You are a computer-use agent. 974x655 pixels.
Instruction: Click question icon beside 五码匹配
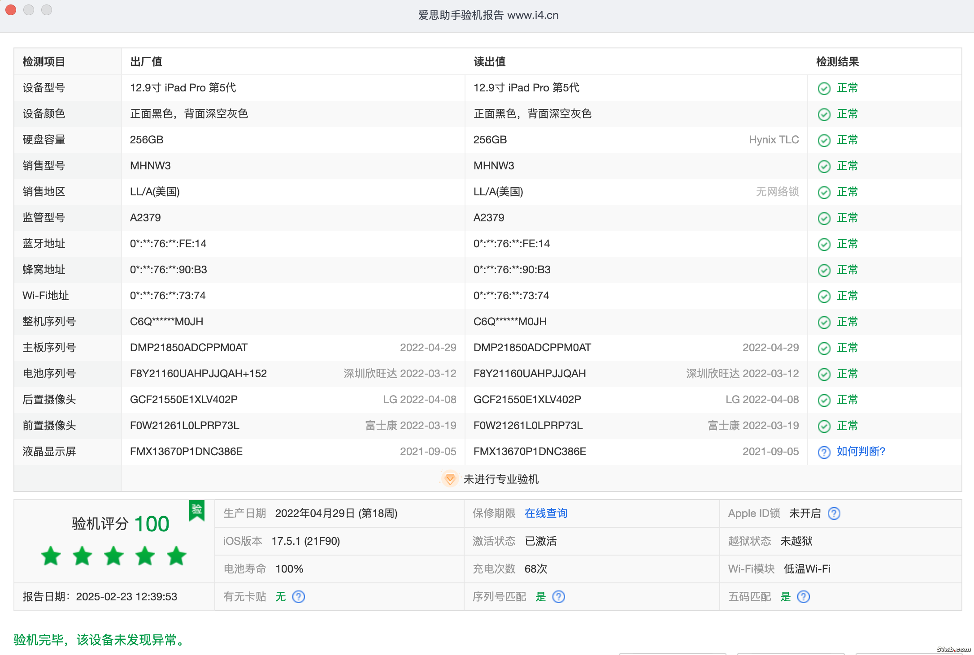[x=803, y=597]
